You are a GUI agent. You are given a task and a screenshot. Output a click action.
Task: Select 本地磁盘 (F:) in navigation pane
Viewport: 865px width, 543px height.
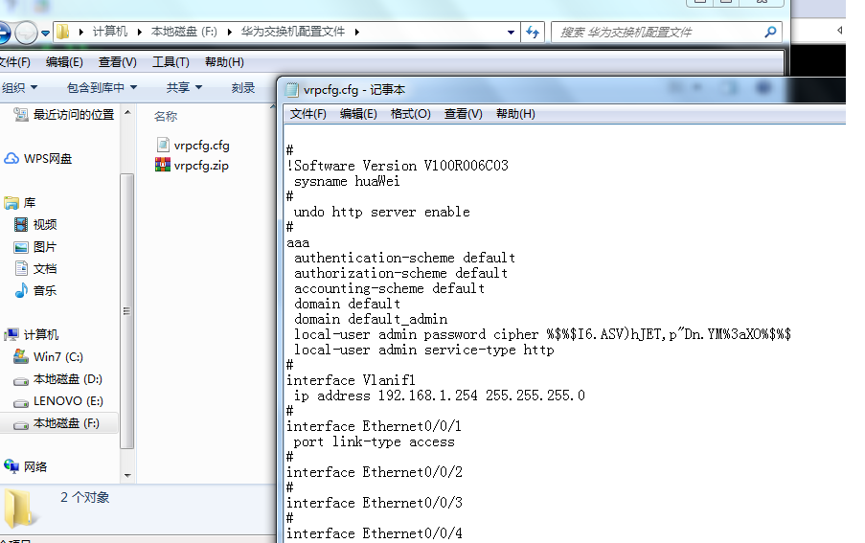click(x=59, y=423)
